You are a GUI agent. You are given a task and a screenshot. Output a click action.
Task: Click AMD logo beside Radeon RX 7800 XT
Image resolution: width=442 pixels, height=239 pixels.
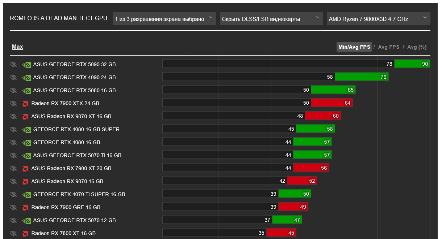pos(25,234)
